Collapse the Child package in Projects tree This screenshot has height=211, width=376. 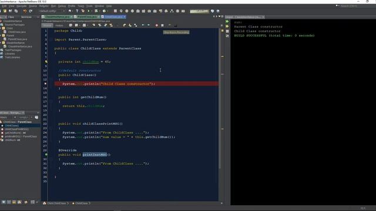1,28
